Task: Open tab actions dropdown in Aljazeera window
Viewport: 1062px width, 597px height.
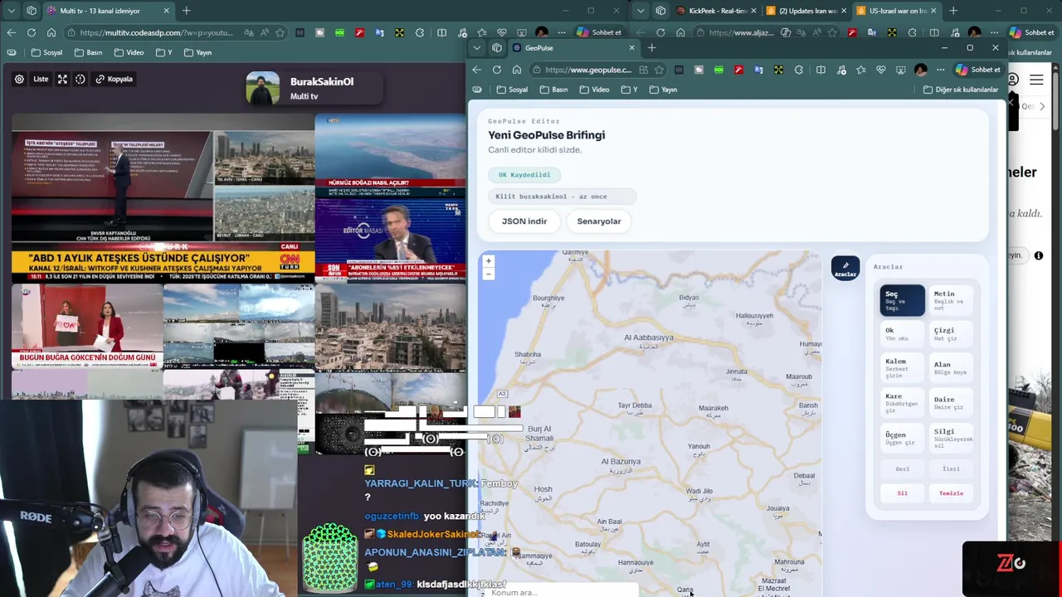Action: tap(641, 11)
